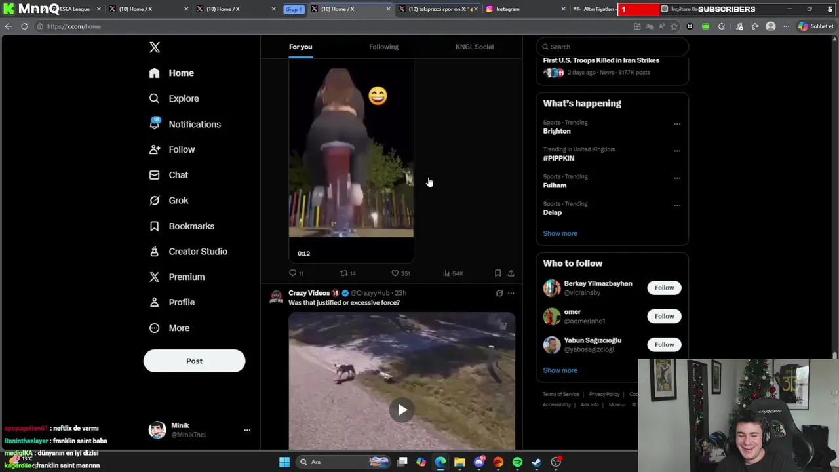Screen dimensions: 839x472
Task: Share the 0:12 video post
Action: click(x=511, y=273)
